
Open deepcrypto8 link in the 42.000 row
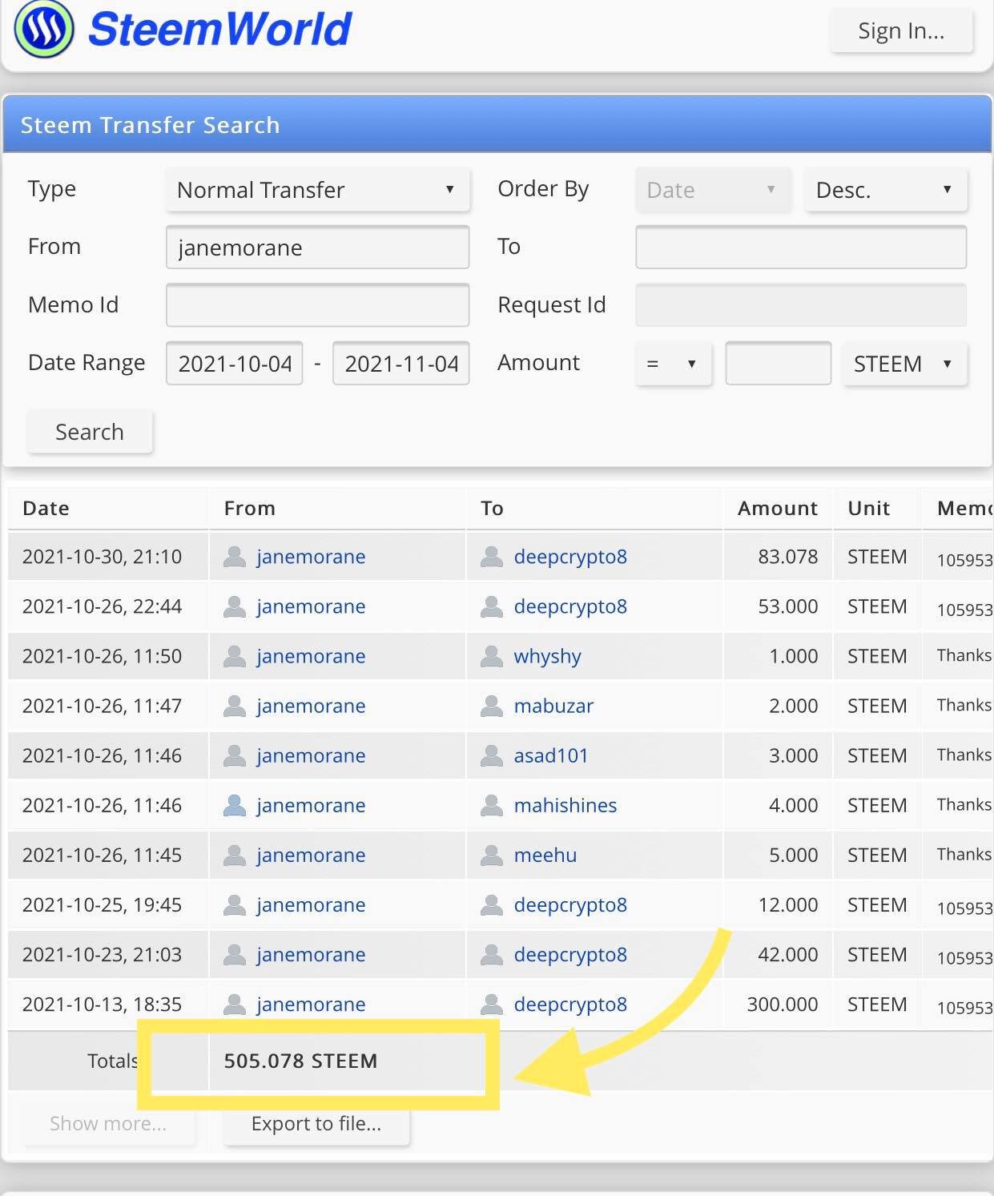tap(570, 954)
